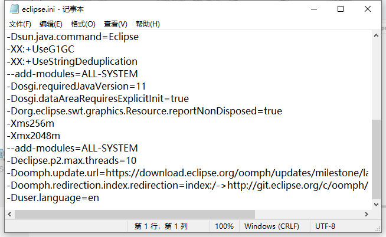Click the line -Dosgi.dataAreaRequiresExplicitInit=true

pos(98,98)
